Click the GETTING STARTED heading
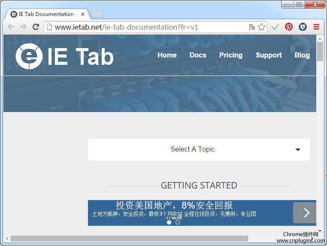327x246 pixels. tap(199, 185)
